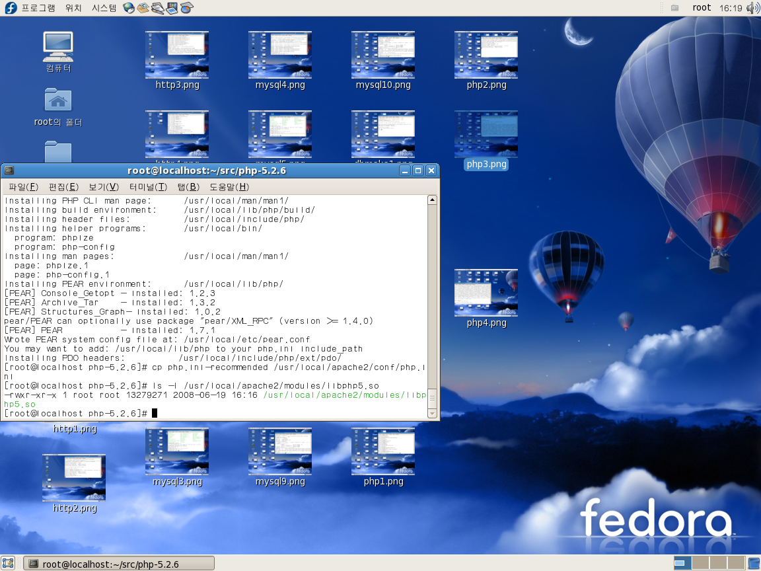Open the 편집(E) menu in terminal
761x571 pixels.
pyautogui.click(x=63, y=186)
